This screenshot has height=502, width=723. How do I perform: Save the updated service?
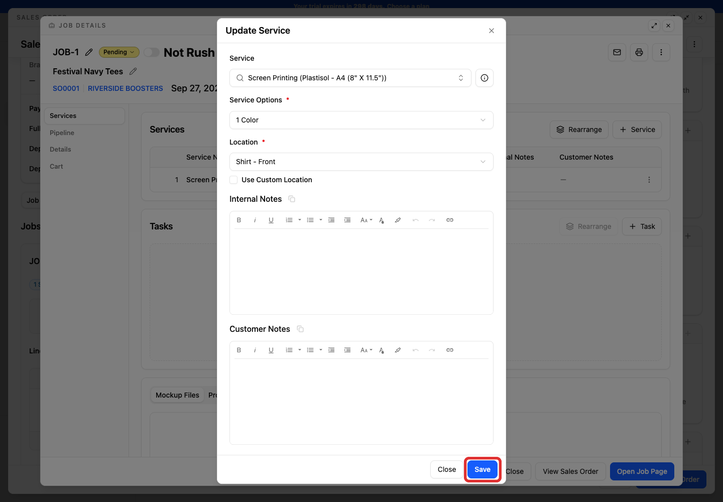[x=483, y=469]
